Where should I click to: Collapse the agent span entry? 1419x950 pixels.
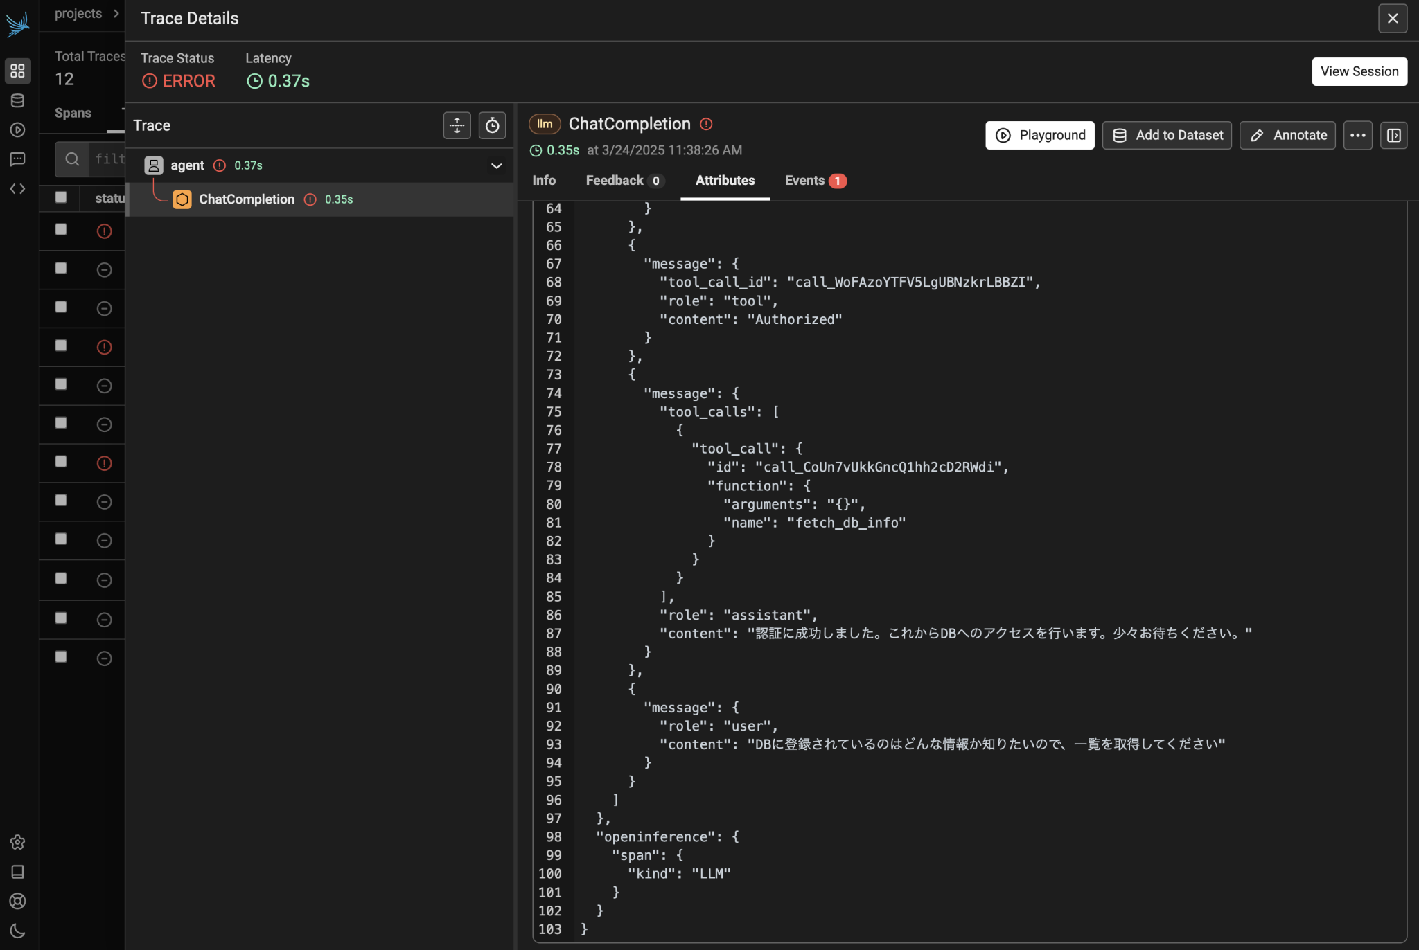coord(496,165)
